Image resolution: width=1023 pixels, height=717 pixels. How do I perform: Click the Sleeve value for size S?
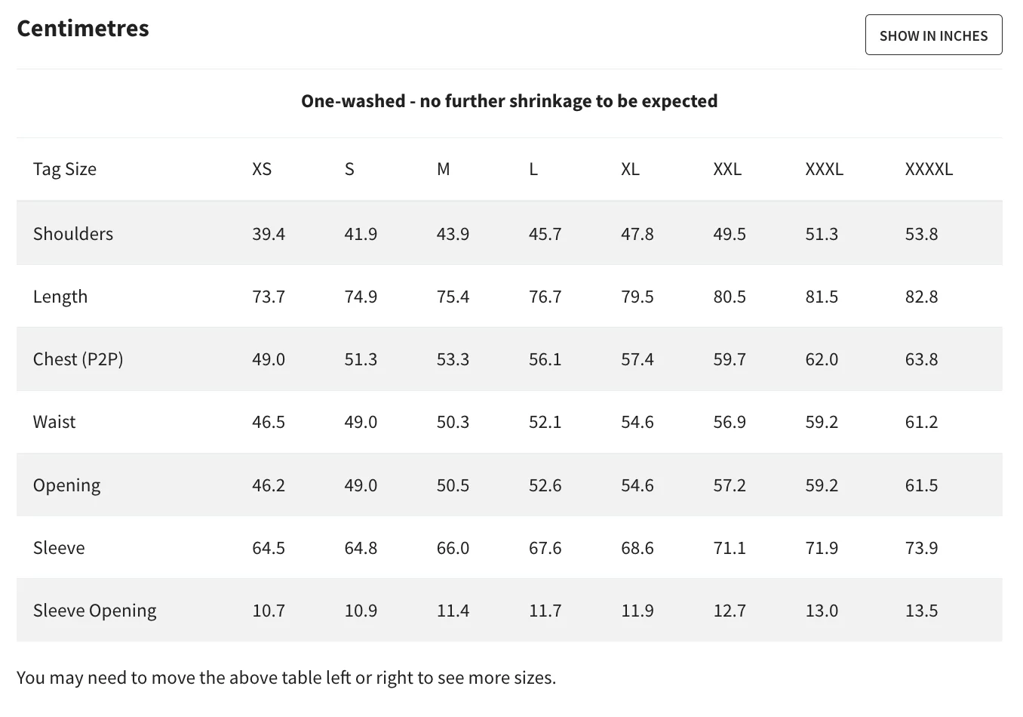point(361,548)
